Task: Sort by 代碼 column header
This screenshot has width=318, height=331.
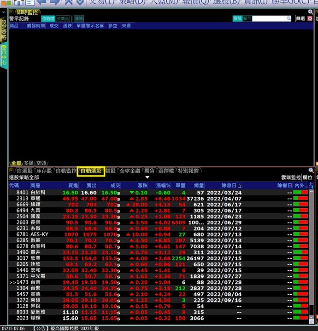Action: [19, 186]
